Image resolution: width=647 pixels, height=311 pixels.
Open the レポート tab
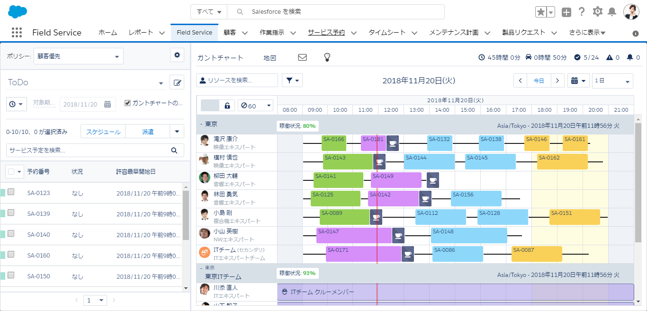coord(141,33)
